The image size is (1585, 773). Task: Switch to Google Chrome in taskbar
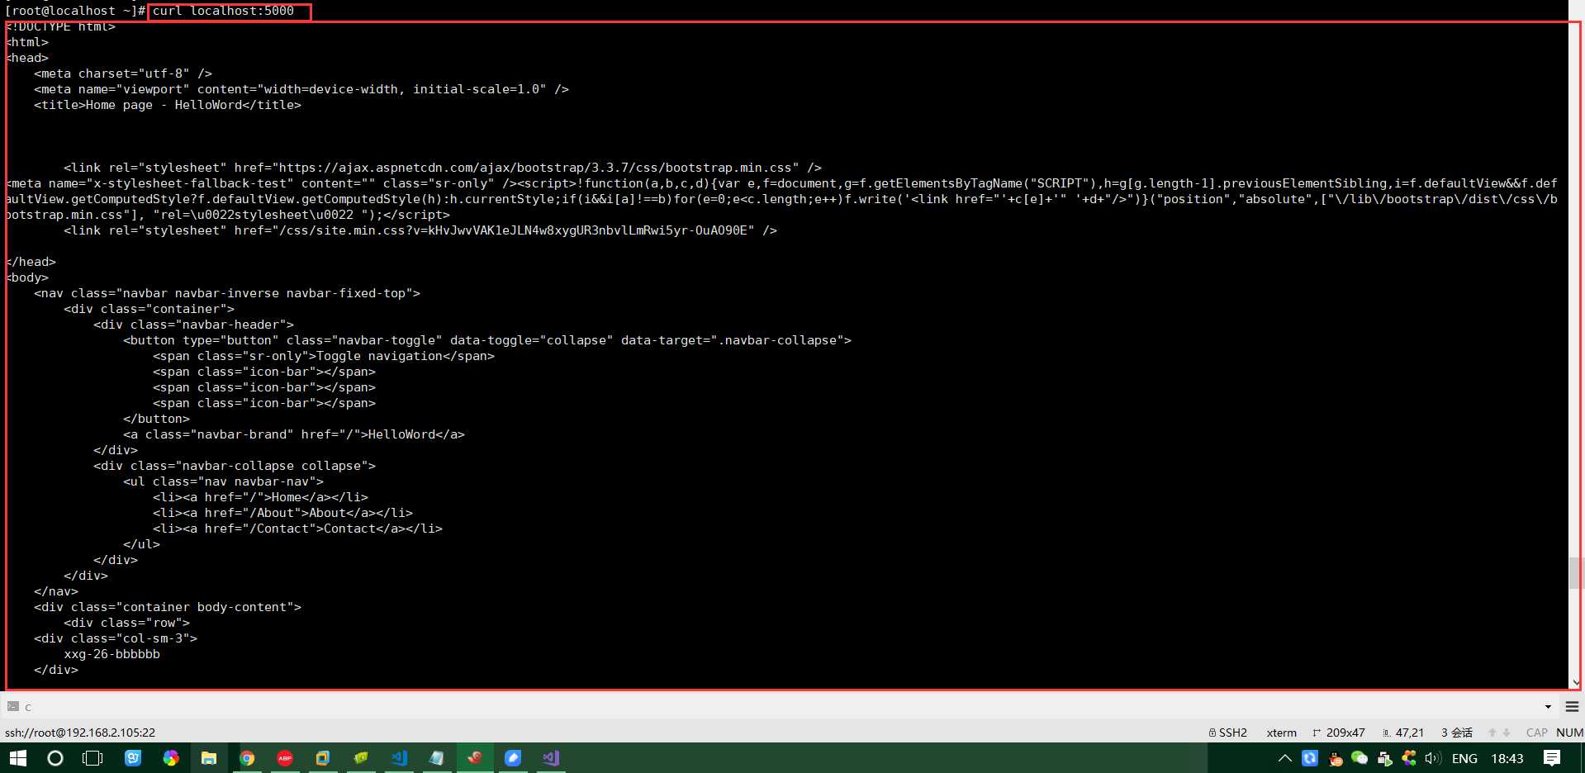tap(247, 758)
